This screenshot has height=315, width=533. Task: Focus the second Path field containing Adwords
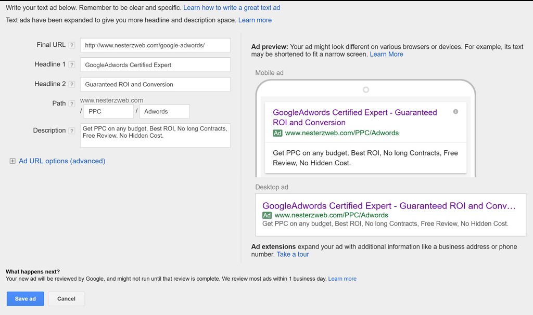click(x=164, y=111)
